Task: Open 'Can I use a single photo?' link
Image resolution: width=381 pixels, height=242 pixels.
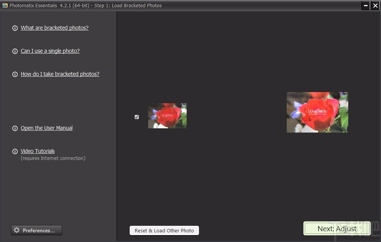Action: (x=50, y=51)
